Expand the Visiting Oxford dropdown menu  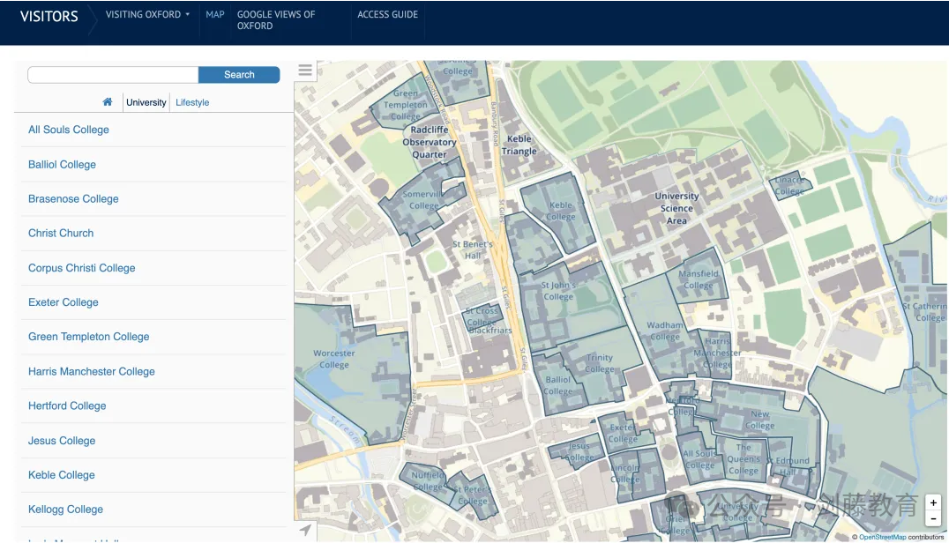point(147,14)
